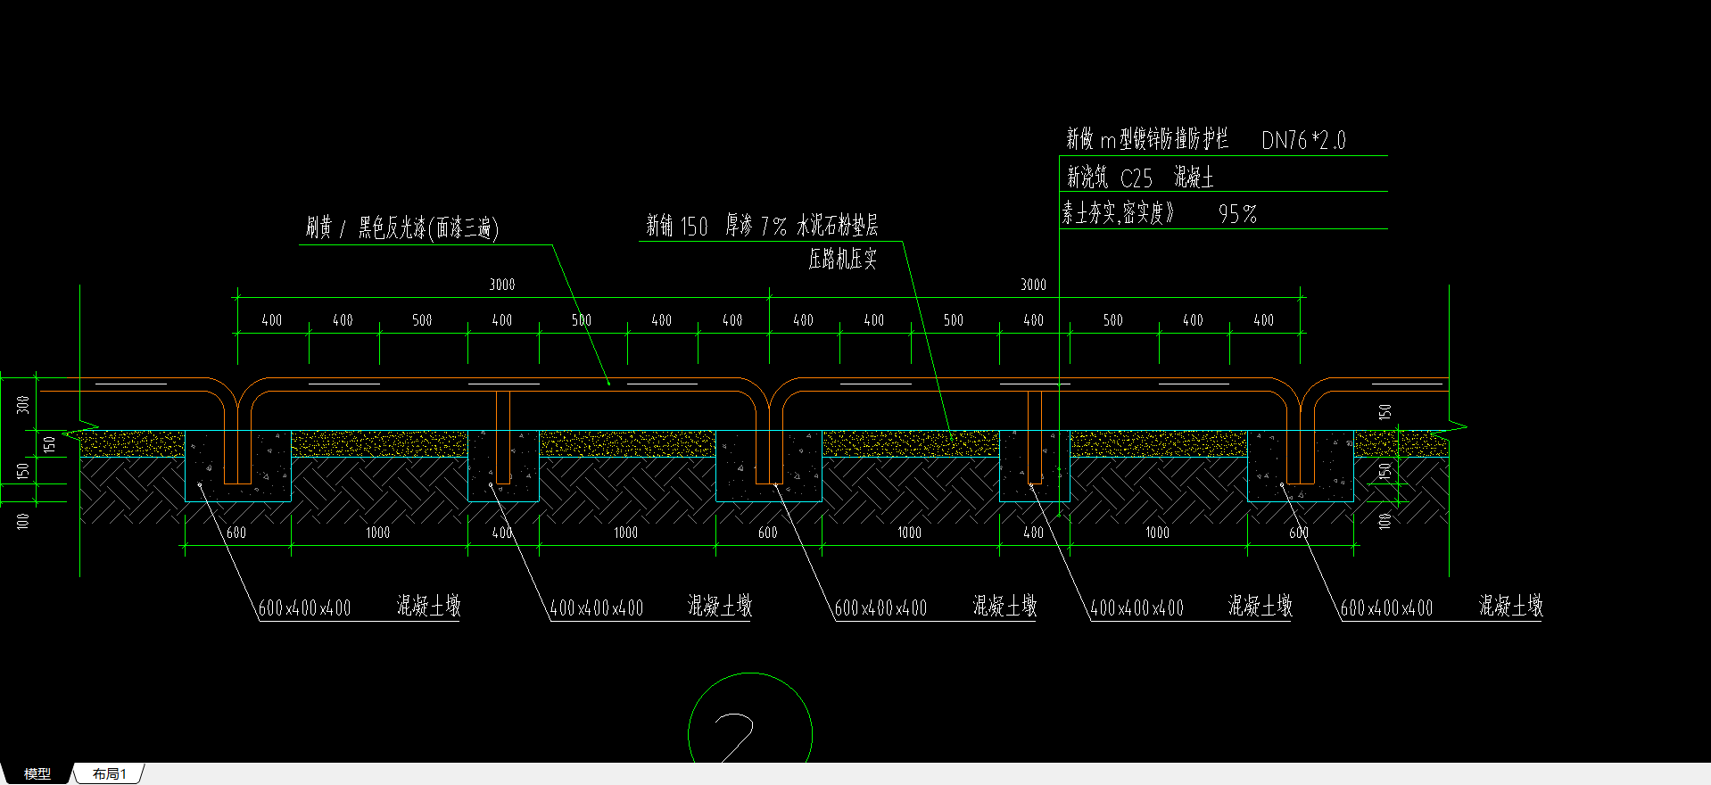1711x785 pixels.
Task: Select the DN76*2.0 guardrail annotation text
Action: click(x=1303, y=140)
